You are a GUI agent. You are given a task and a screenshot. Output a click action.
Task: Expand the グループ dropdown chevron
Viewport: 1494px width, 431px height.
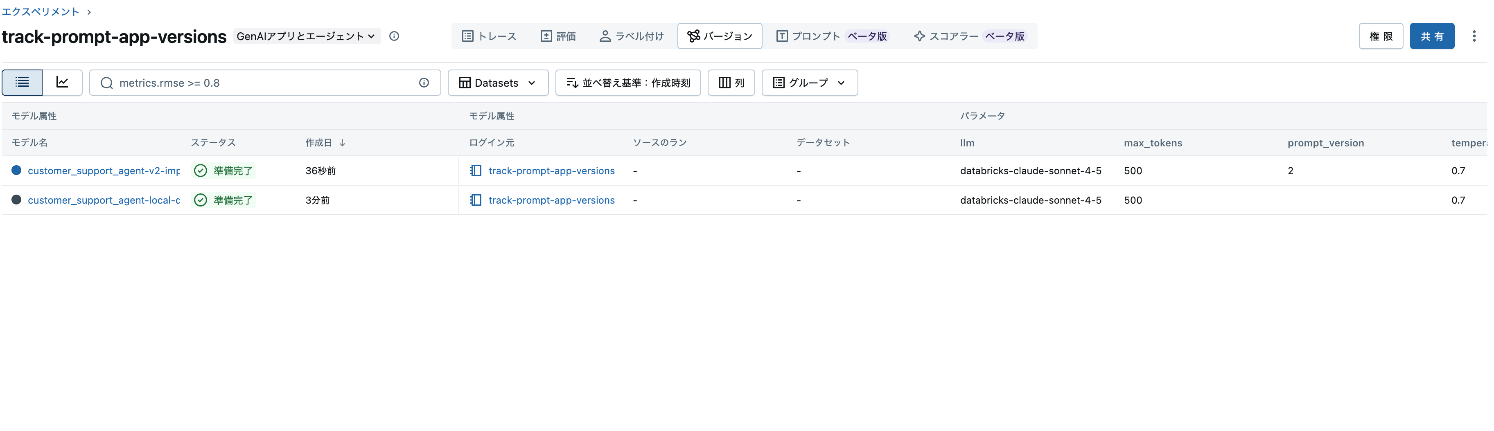coord(842,83)
